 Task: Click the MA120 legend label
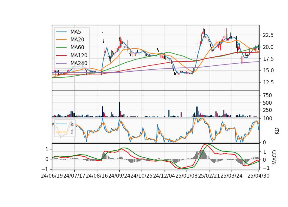click(79, 55)
